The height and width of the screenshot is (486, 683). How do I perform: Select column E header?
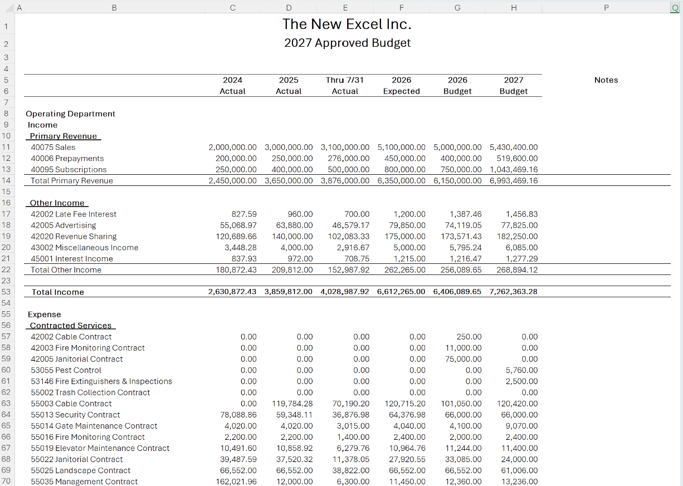click(x=345, y=7)
